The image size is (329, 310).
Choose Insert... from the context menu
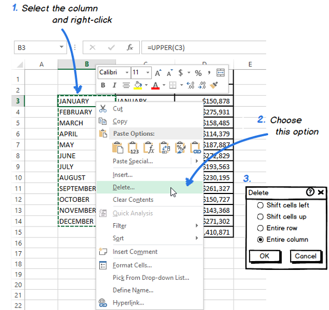coord(150,175)
